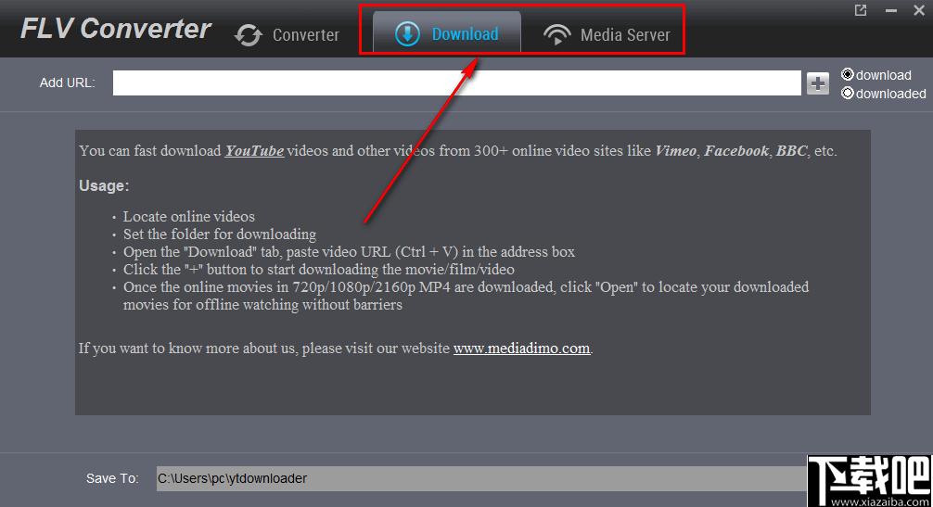This screenshot has height=507, width=933.
Task: Focus the Add URL input field
Action: pyautogui.click(x=456, y=83)
